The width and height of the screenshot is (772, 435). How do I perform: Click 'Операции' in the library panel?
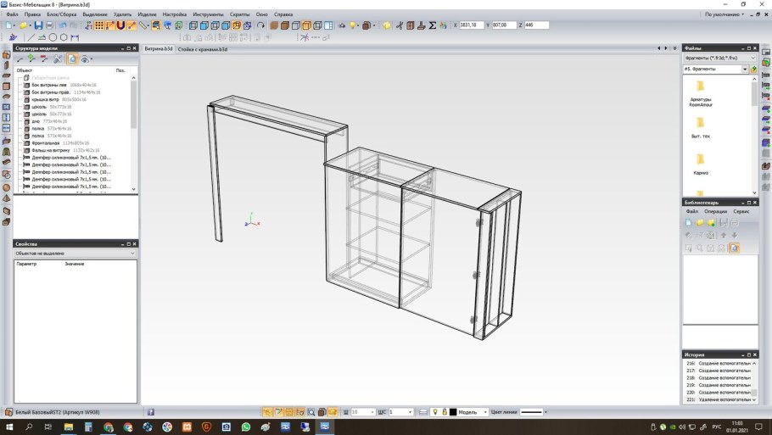[x=715, y=211]
